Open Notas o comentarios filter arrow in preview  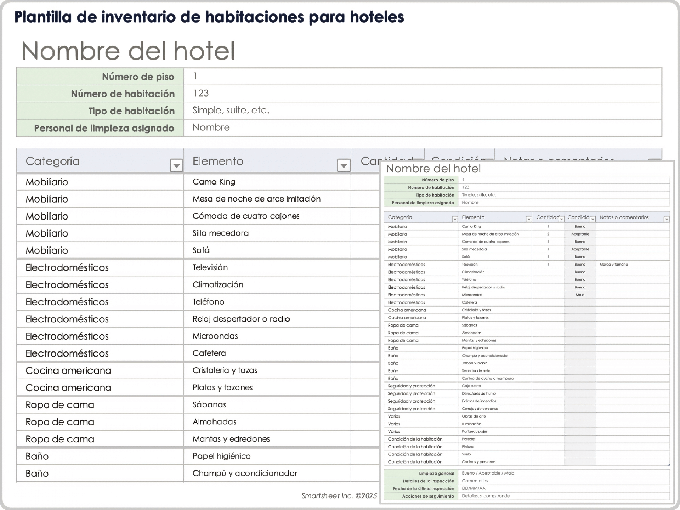click(x=666, y=219)
